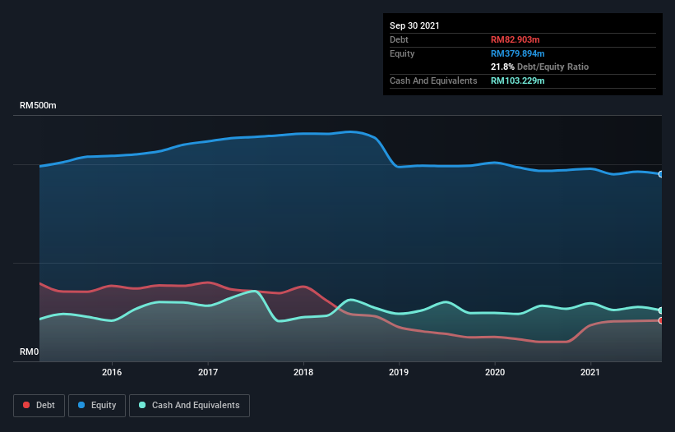Select the 2020 x-axis label

[495, 372]
